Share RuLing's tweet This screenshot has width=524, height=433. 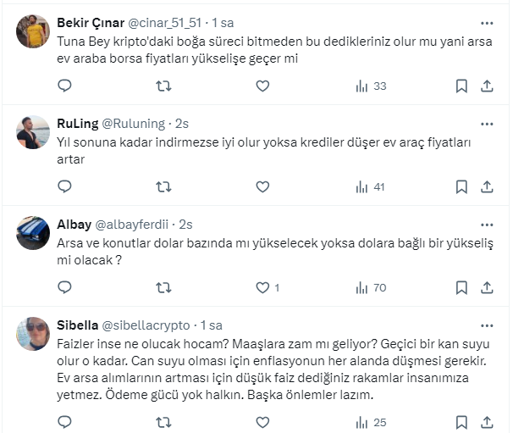[x=487, y=186]
